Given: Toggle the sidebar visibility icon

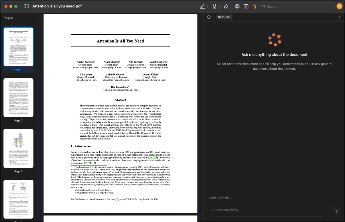Looking at the screenshot, I should pyautogui.click(x=26, y=6).
